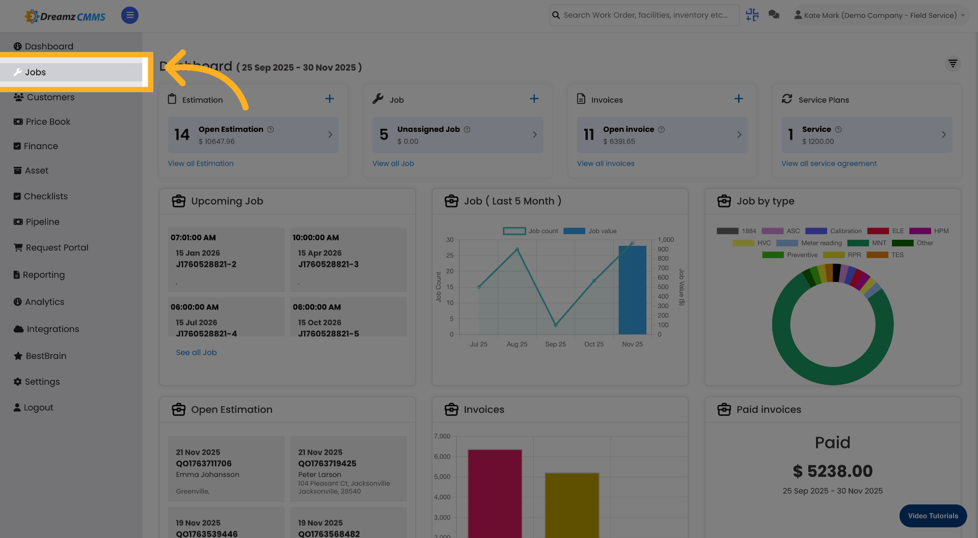Select the Customers sidebar icon
This screenshot has height=538, width=978.
click(x=18, y=97)
